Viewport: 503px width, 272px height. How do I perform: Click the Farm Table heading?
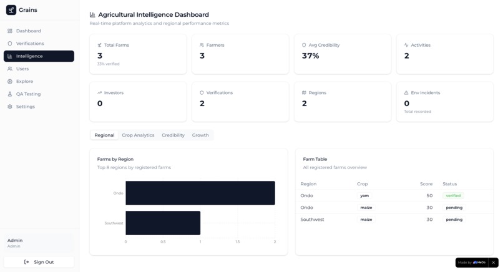pyautogui.click(x=315, y=159)
